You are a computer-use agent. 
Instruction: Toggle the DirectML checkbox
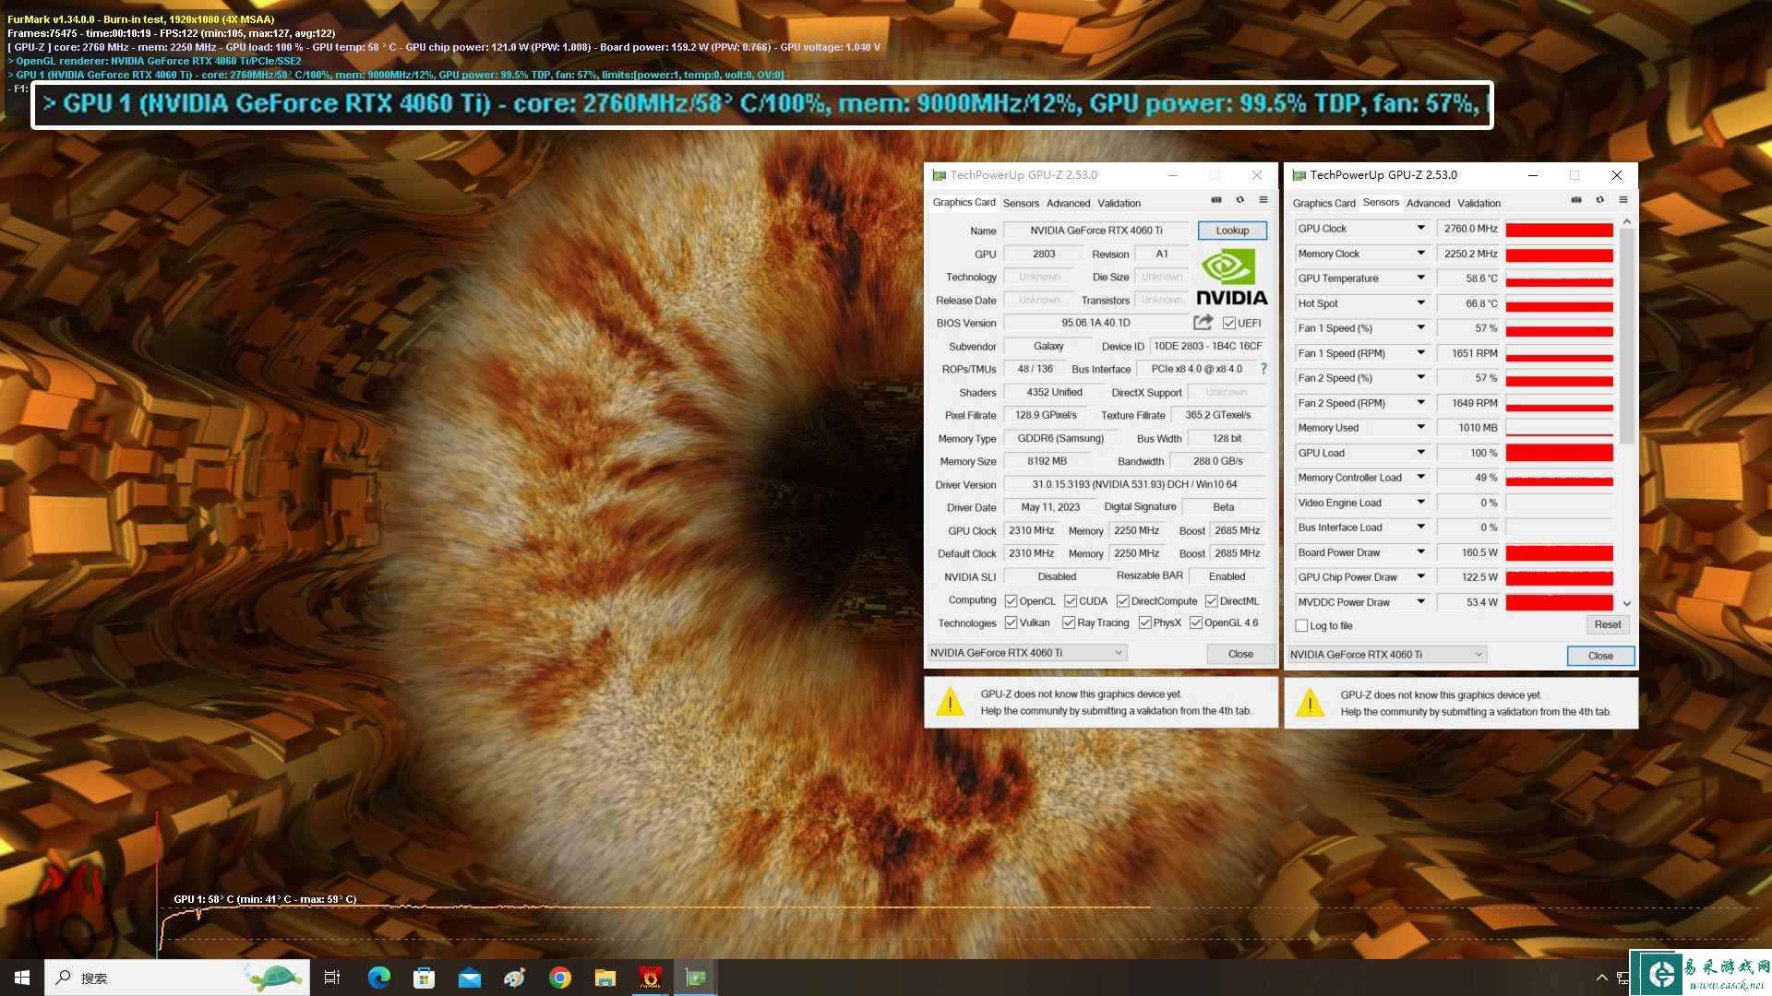[x=1211, y=601]
